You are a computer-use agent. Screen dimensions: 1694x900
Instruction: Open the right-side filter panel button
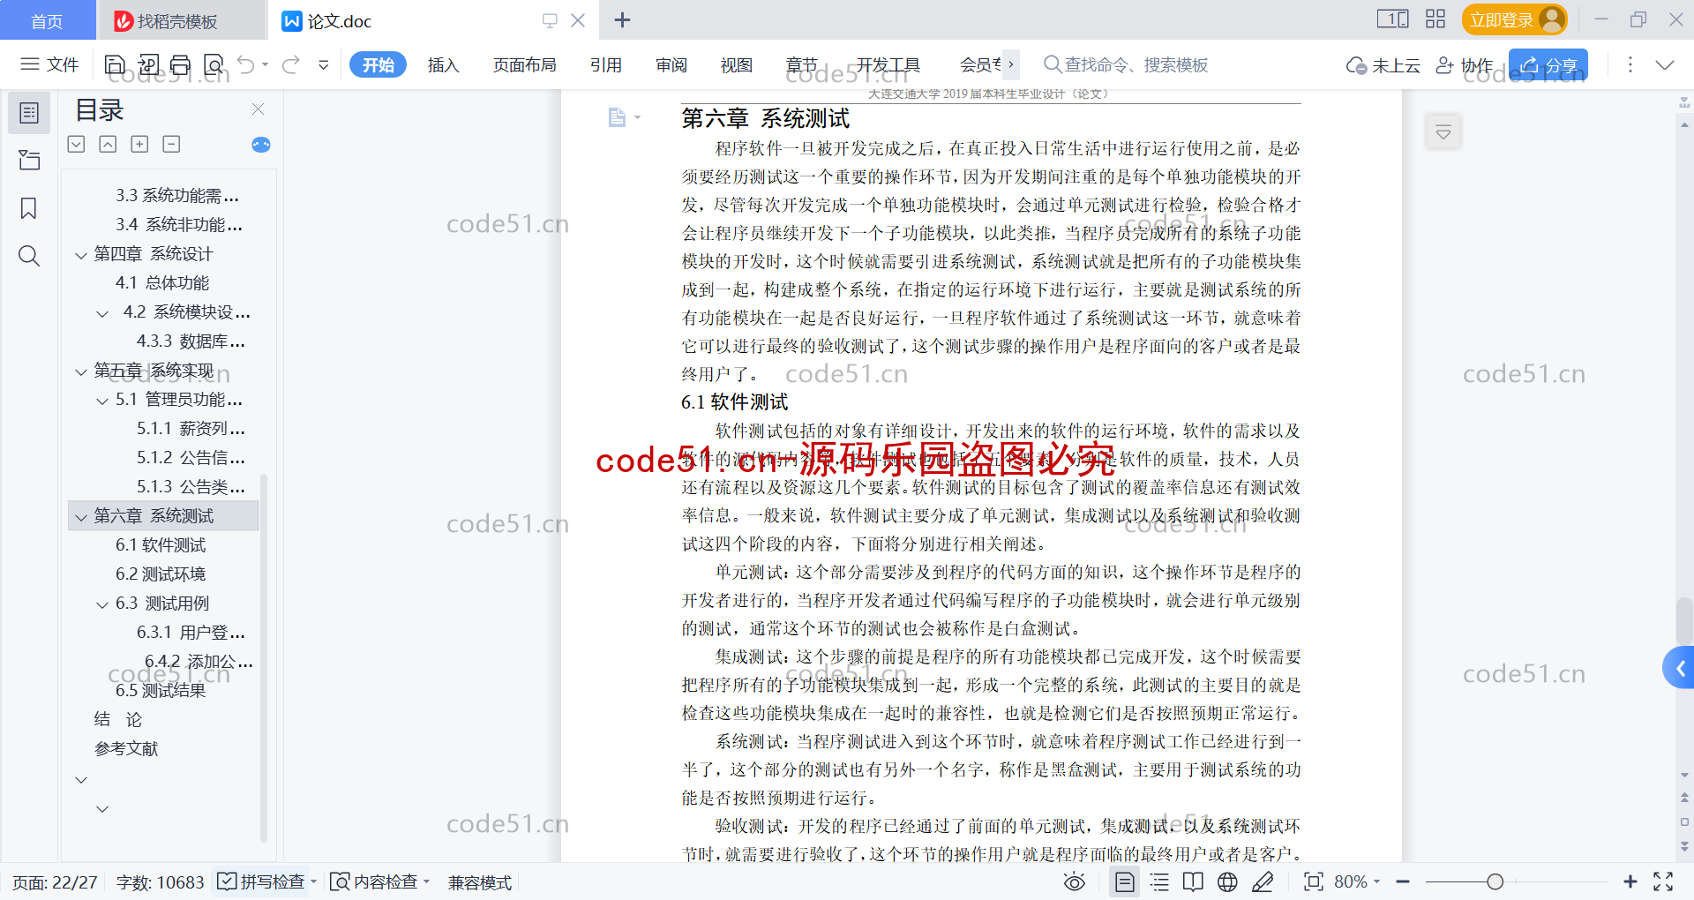coord(1443,132)
